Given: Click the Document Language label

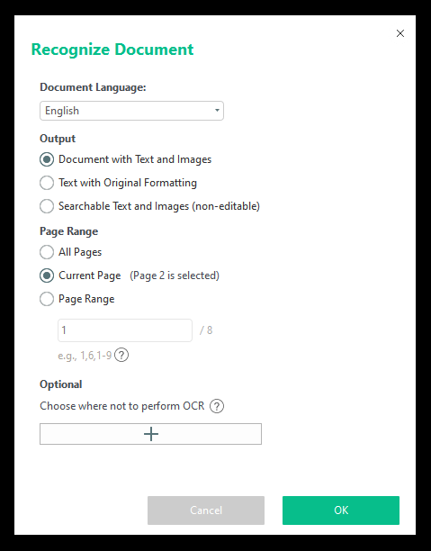Looking at the screenshot, I should pos(93,87).
